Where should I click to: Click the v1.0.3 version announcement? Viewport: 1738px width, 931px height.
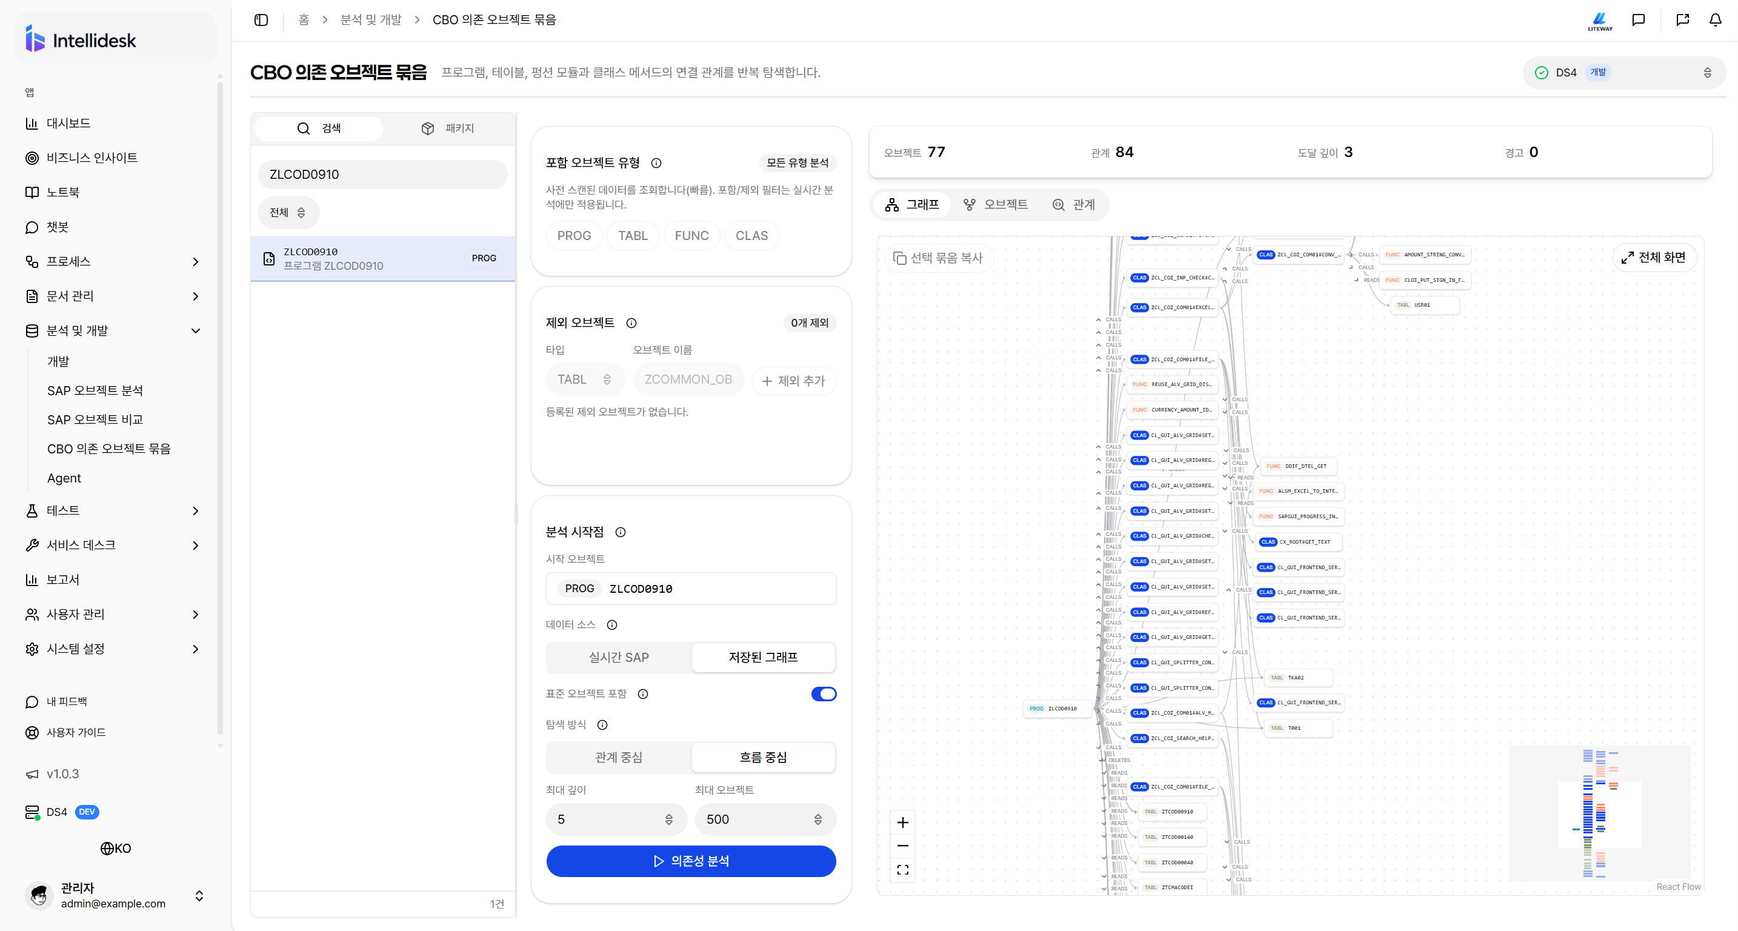click(x=53, y=774)
